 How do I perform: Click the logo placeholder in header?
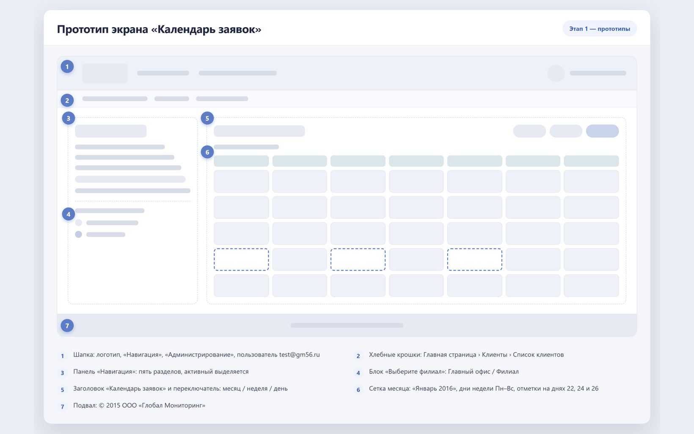(105, 73)
